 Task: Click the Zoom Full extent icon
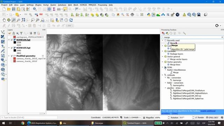23,20
